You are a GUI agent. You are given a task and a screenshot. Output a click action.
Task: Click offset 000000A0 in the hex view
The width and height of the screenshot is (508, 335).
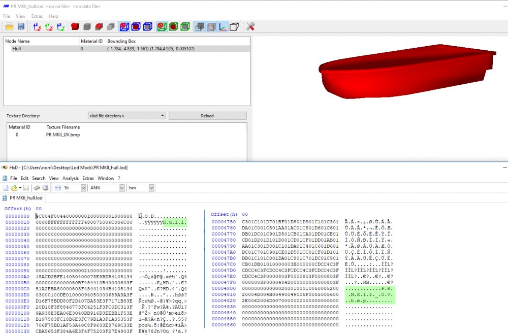coord(17,277)
